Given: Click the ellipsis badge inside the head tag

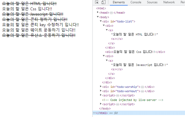Looking at the screenshot, I should (111, 13).
